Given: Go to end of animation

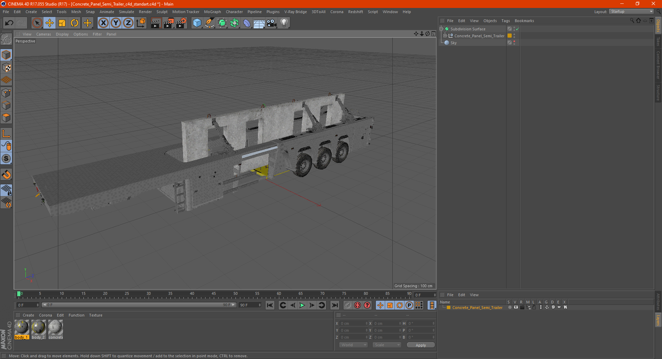Looking at the screenshot, I should (x=334, y=305).
